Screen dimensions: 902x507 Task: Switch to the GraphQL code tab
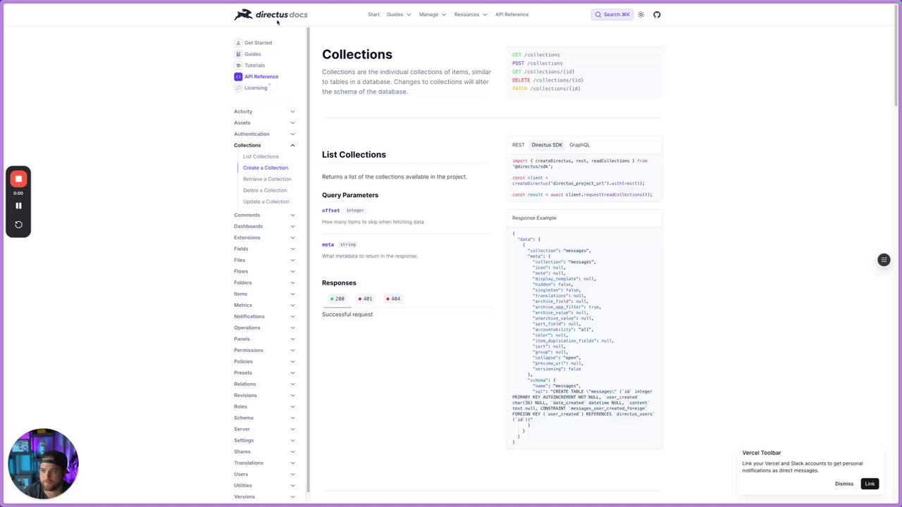(579, 145)
